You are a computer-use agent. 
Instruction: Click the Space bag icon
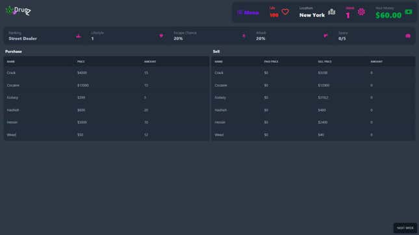[x=408, y=36]
